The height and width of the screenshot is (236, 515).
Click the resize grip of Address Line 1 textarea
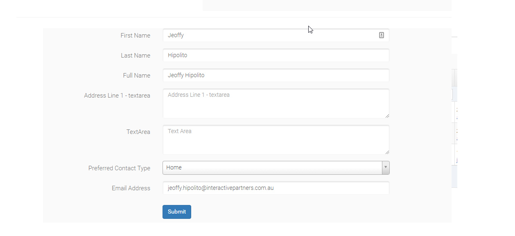point(387,117)
